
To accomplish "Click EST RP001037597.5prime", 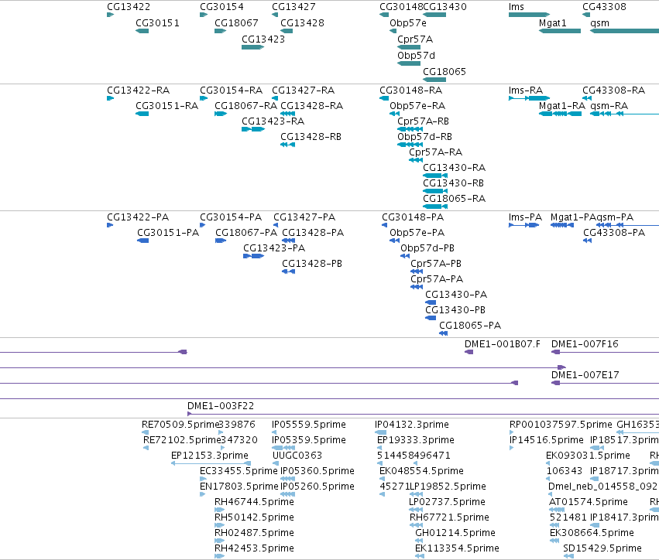I will point(512,433).
